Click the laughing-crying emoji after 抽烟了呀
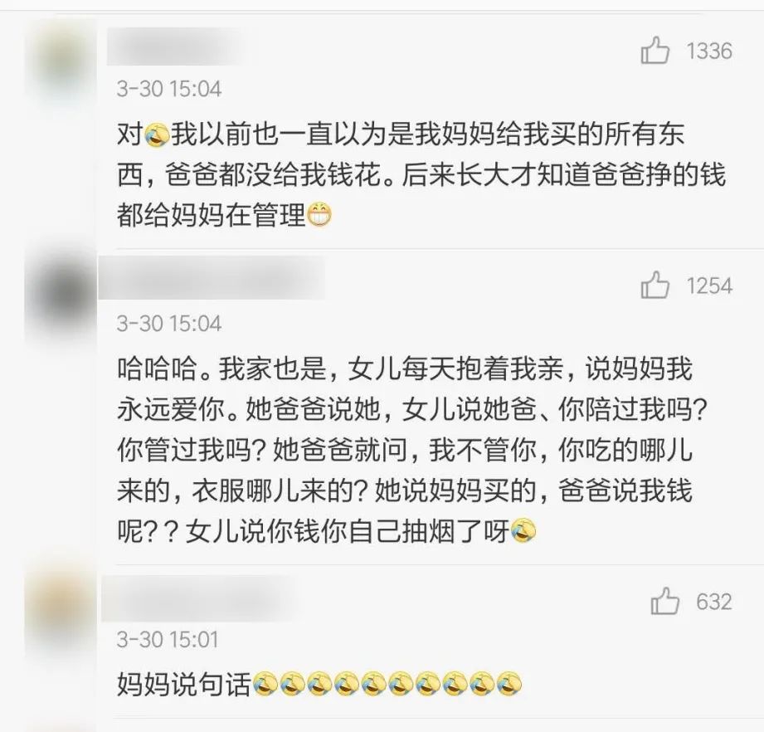This screenshot has height=732, width=764. [523, 530]
